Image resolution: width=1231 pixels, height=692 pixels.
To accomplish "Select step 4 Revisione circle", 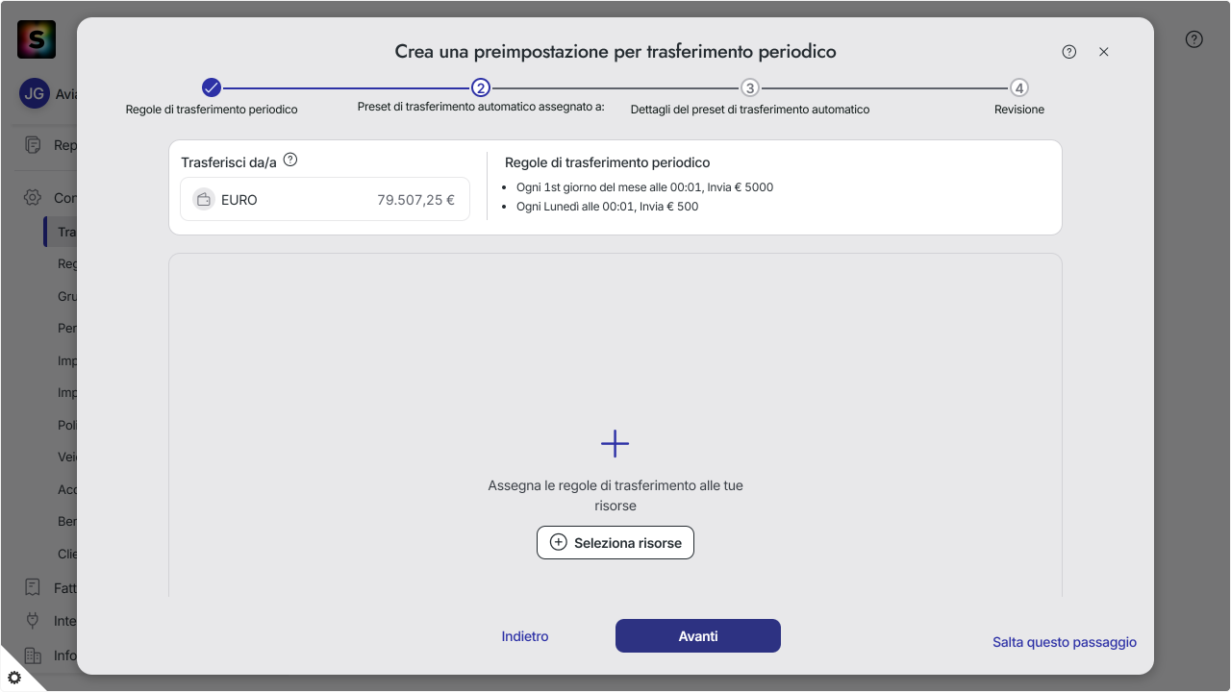I will coord(1019,87).
